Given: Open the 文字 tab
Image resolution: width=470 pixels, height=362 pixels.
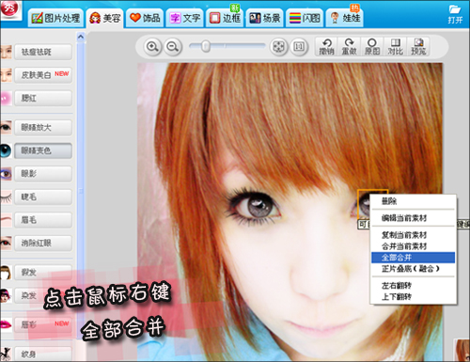Looking at the screenshot, I should pyautogui.click(x=185, y=18).
